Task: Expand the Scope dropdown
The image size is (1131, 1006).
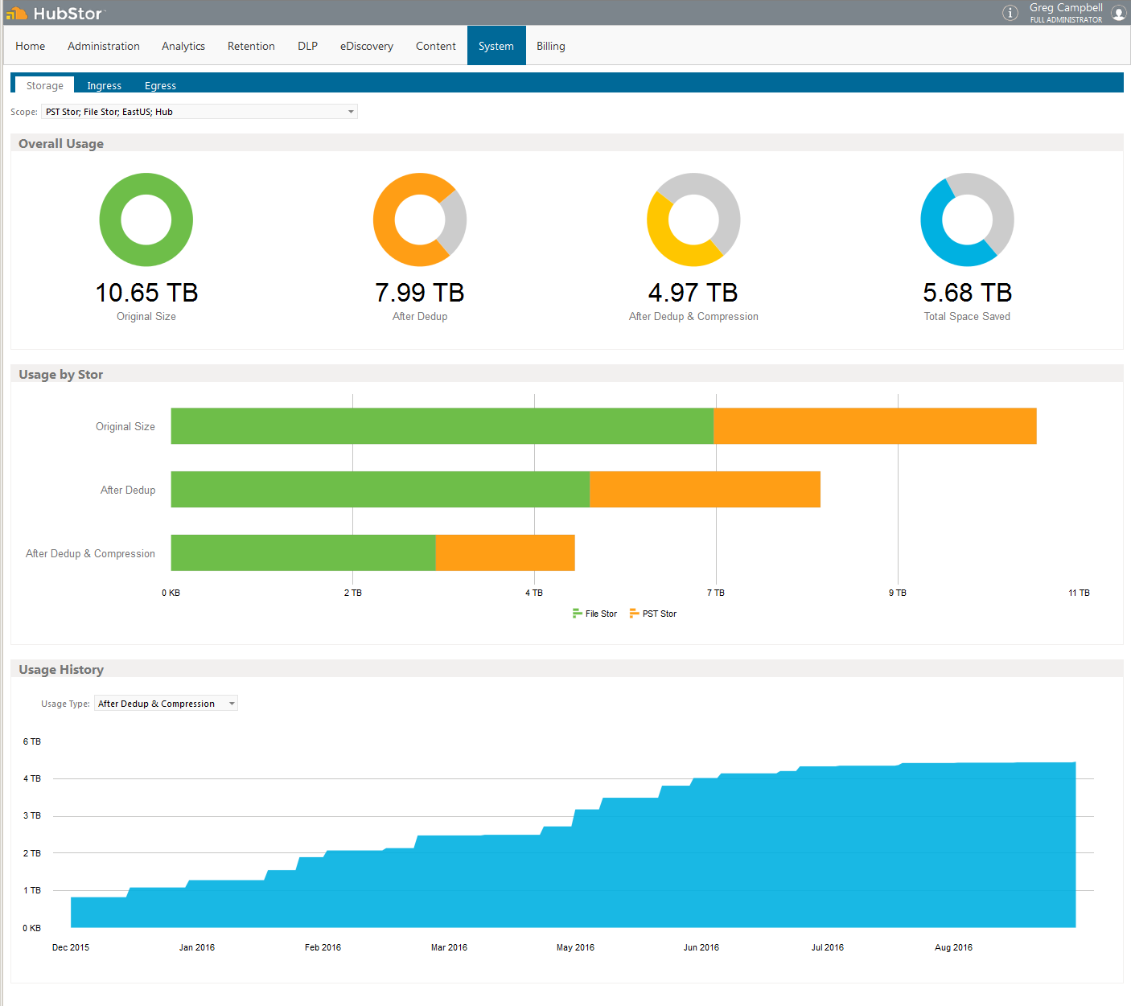Action: [351, 112]
